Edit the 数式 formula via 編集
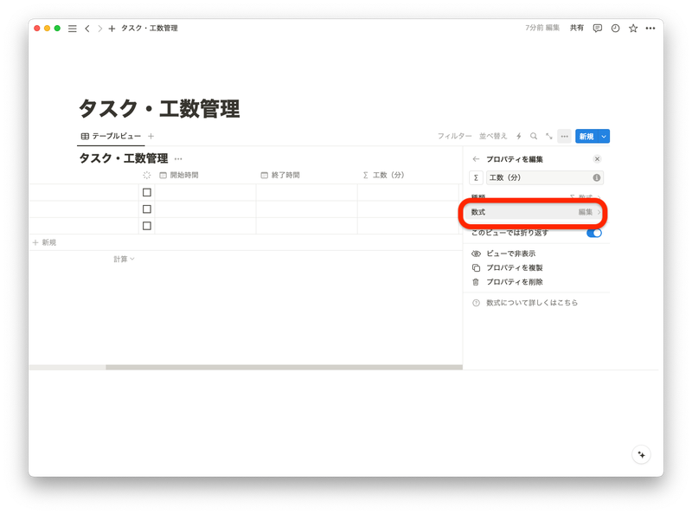692x514 pixels. pos(584,210)
